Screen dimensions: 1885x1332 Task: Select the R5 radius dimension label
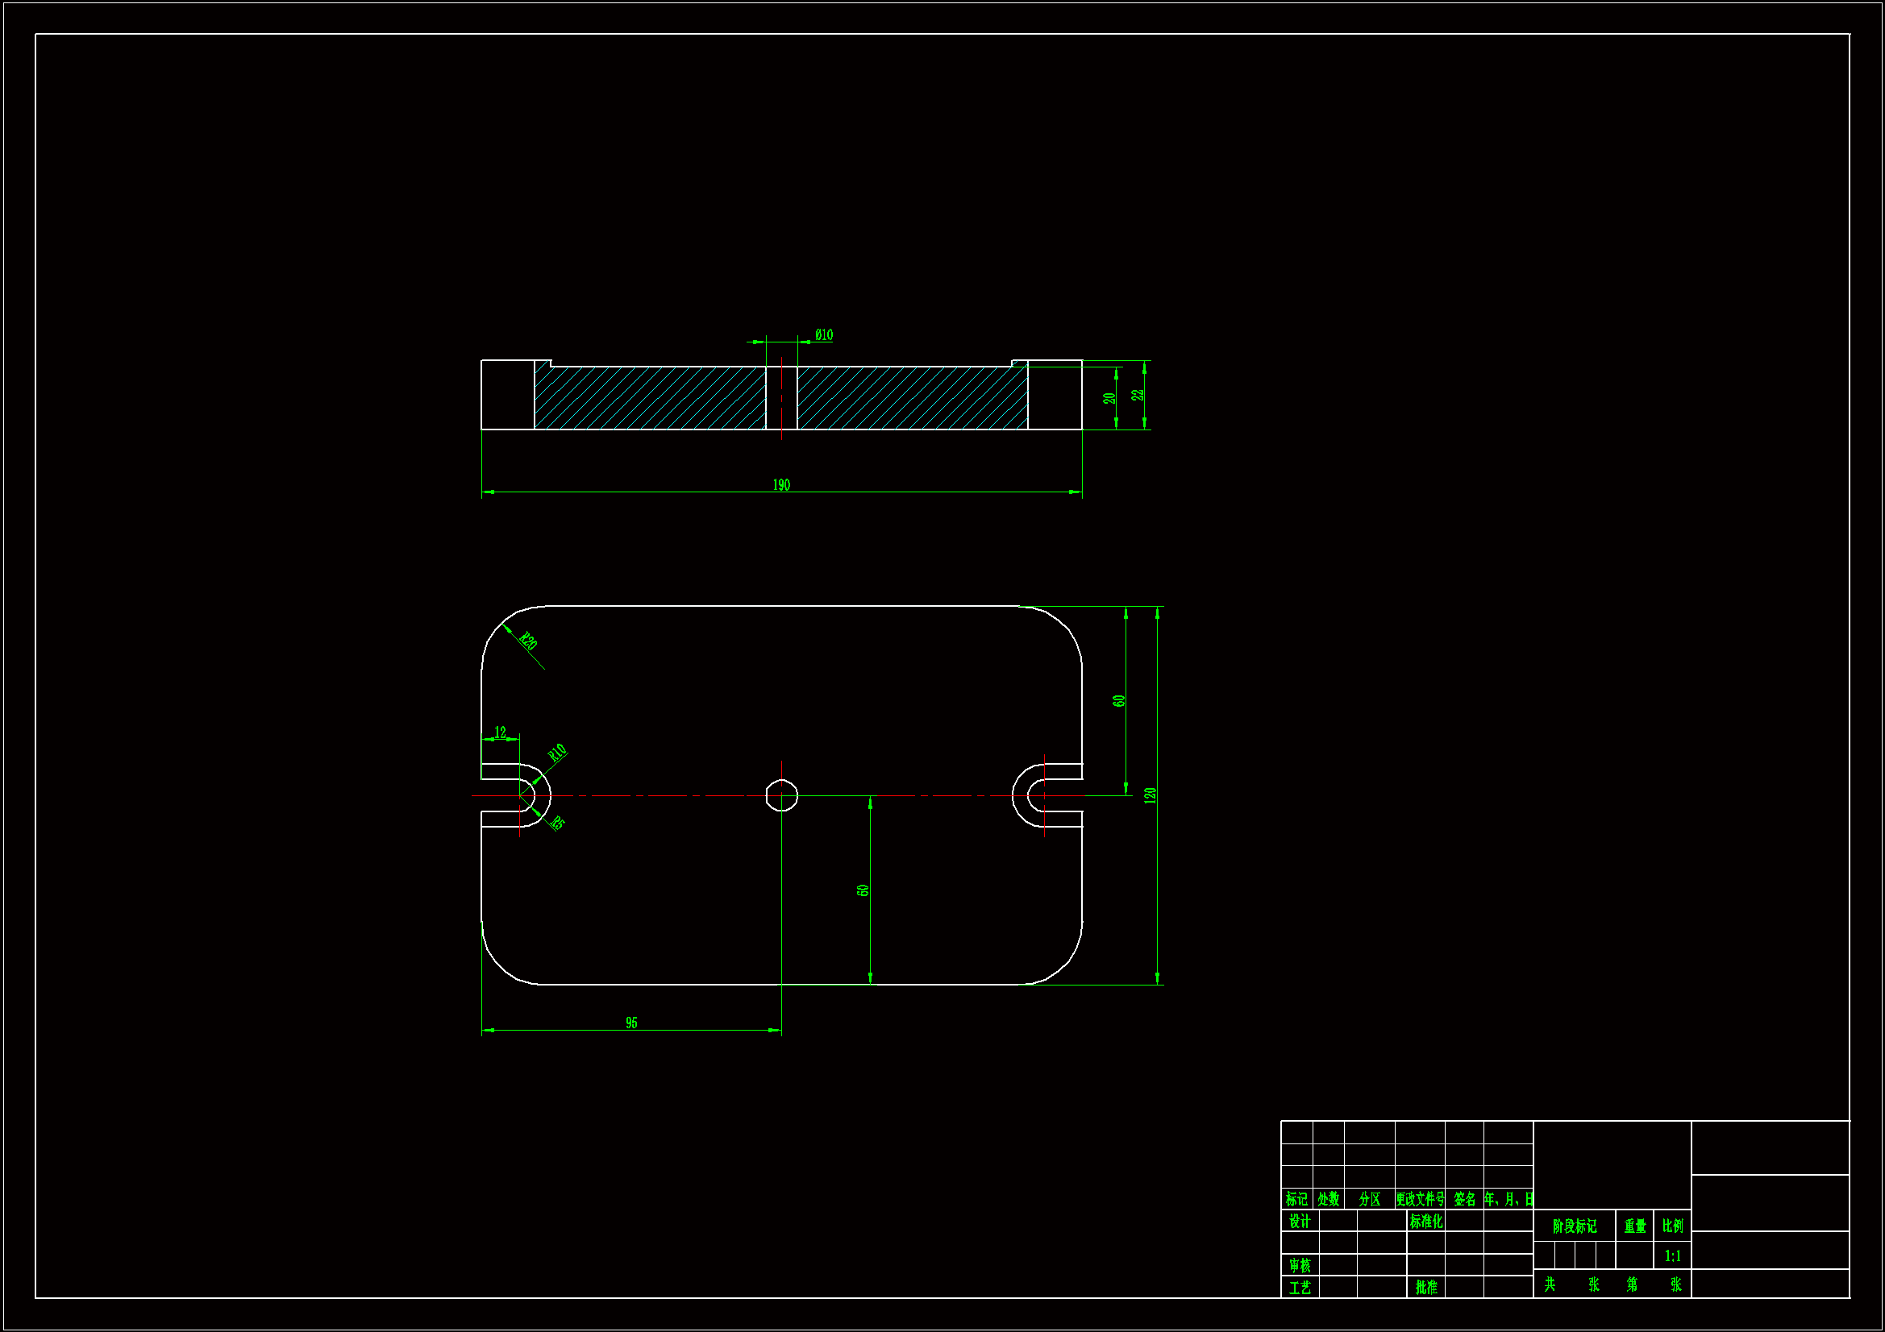pos(557,824)
